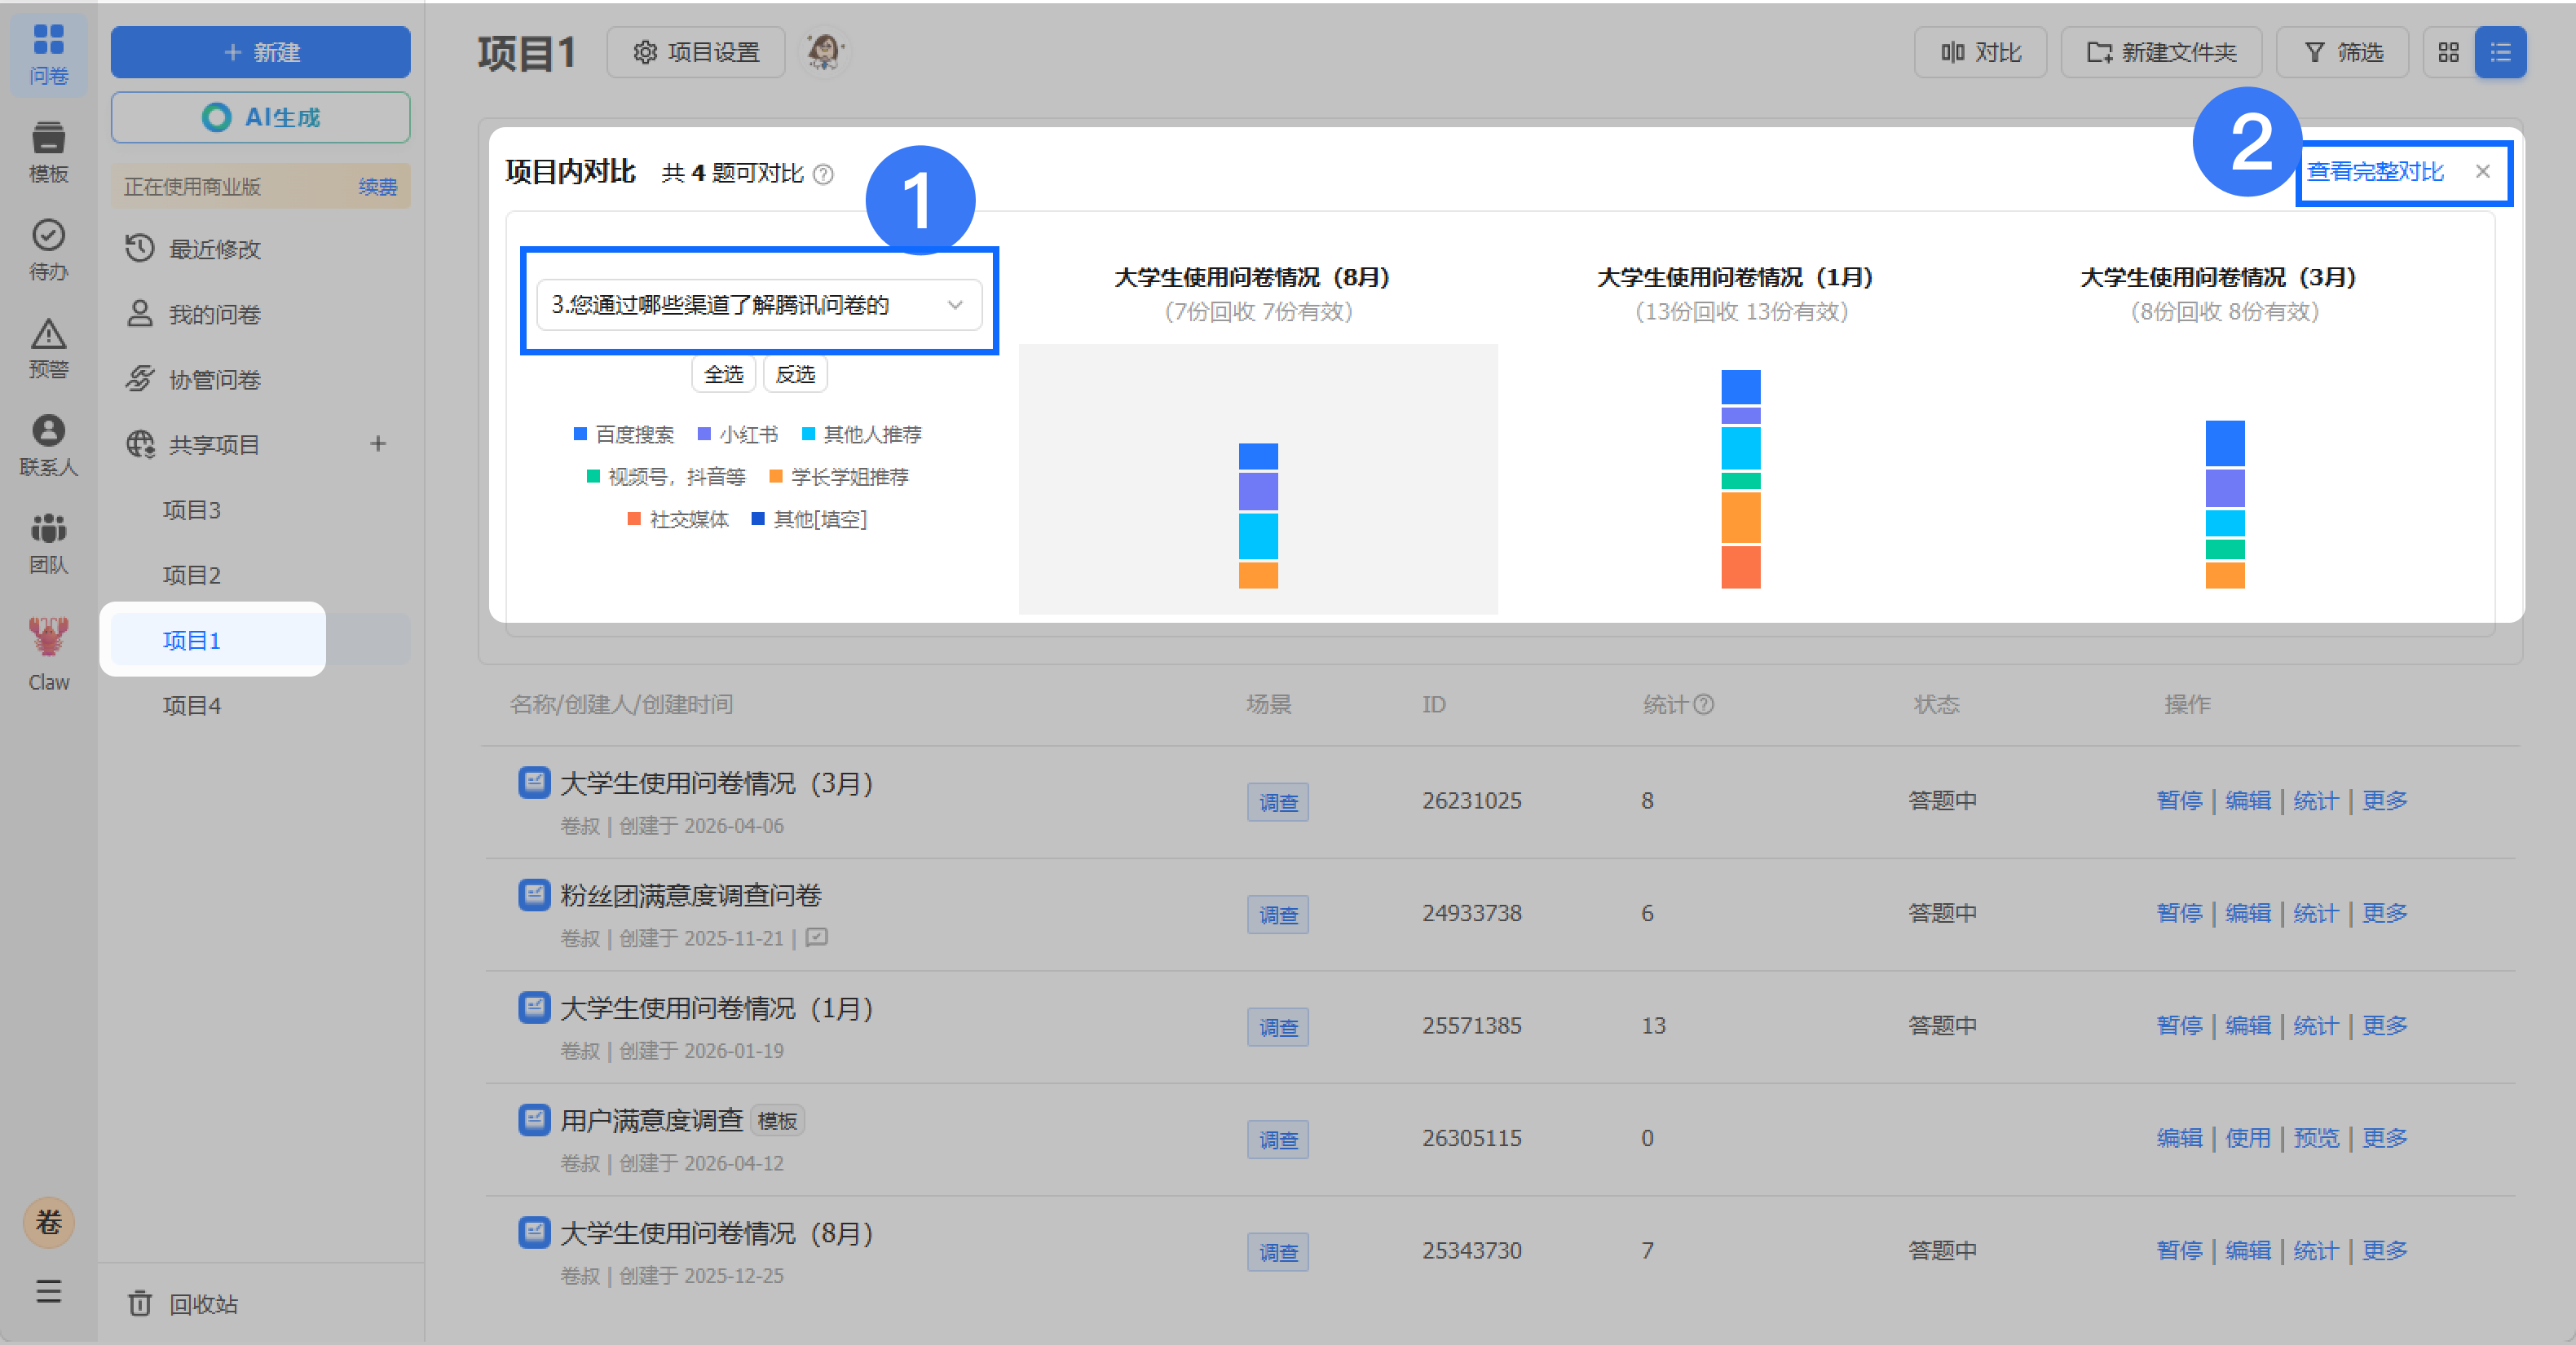Open 更多 menu for 用户满意度调查

[2385, 1138]
